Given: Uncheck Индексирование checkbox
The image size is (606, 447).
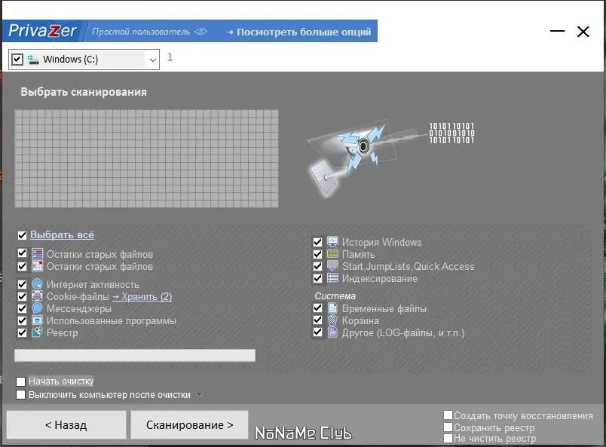Looking at the screenshot, I should [317, 278].
